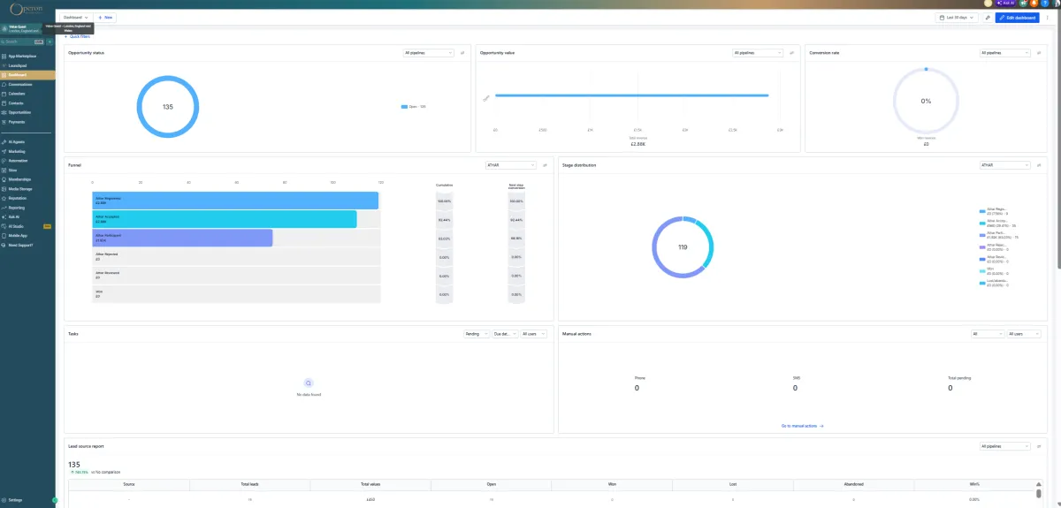This screenshot has width=1061, height=508.
Task: Open Opportunity value All pipelines dropdown
Action: [758, 53]
